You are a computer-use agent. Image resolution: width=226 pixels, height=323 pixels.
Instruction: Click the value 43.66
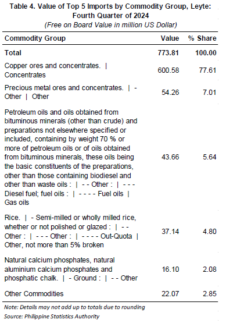coord(170,157)
